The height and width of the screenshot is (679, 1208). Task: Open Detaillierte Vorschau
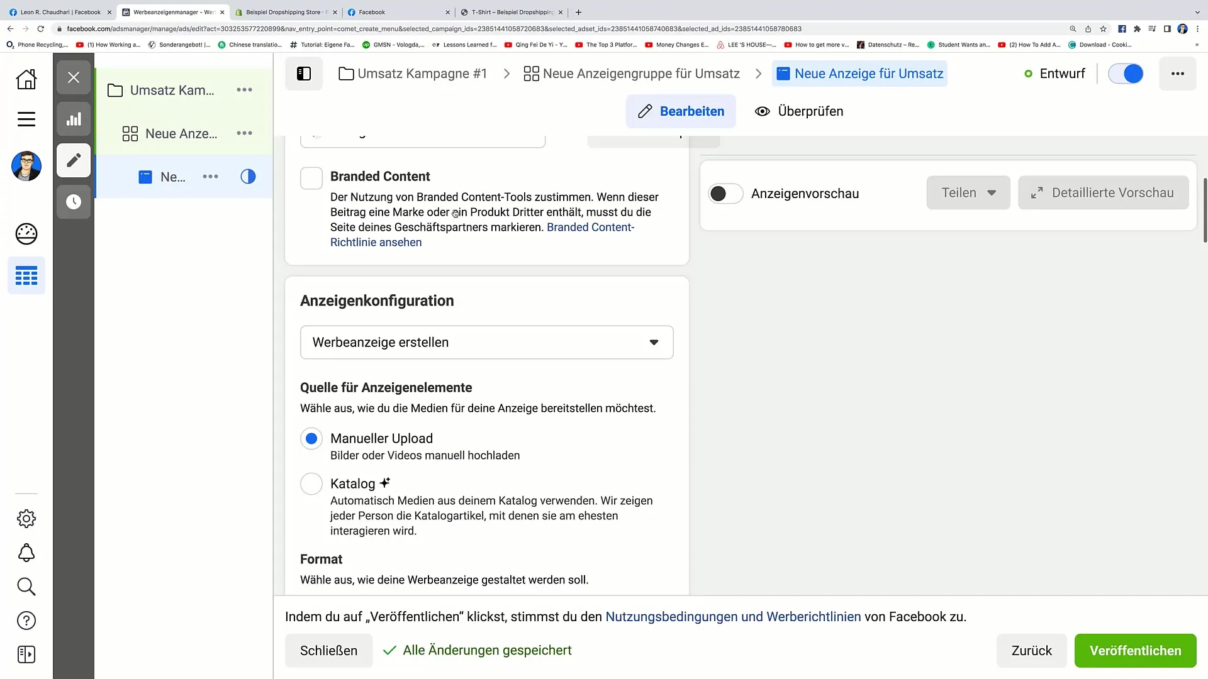[1104, 193]
